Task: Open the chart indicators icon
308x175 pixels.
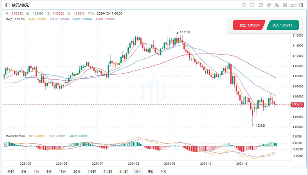Action: coord(260,5)
